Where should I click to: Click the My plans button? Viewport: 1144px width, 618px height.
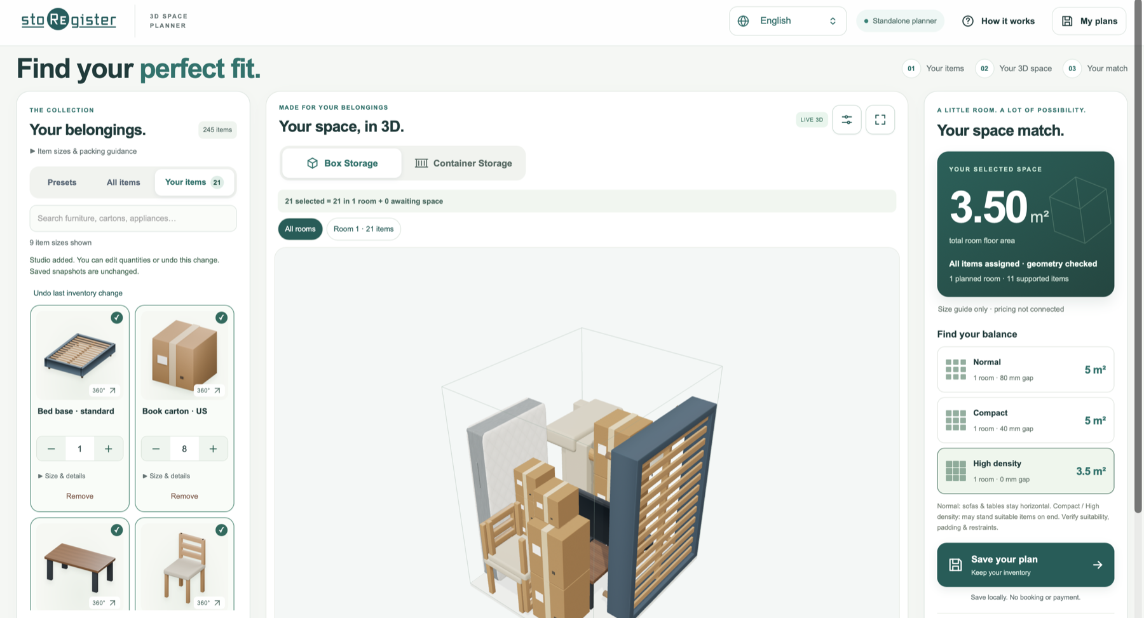(x=1089, y=21)
